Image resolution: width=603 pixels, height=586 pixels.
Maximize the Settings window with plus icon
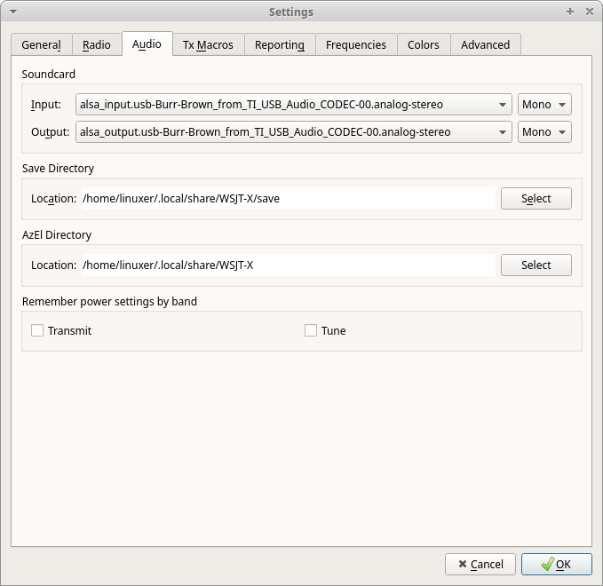coord(570,12)
